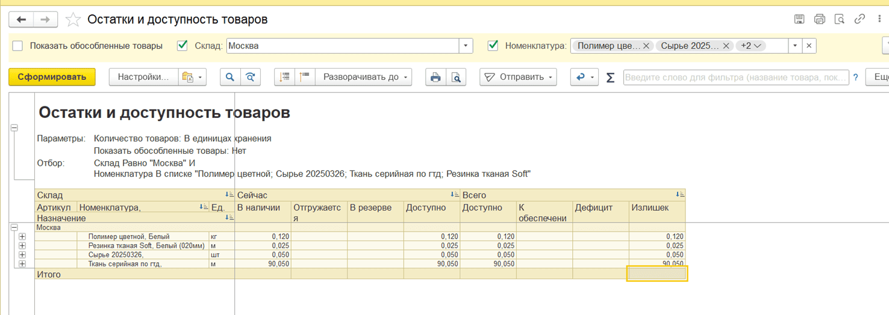The image size is (889, 315).
Task: Enable 'Показать обособленные товары' checkbox
Action: tap(18, 46)
